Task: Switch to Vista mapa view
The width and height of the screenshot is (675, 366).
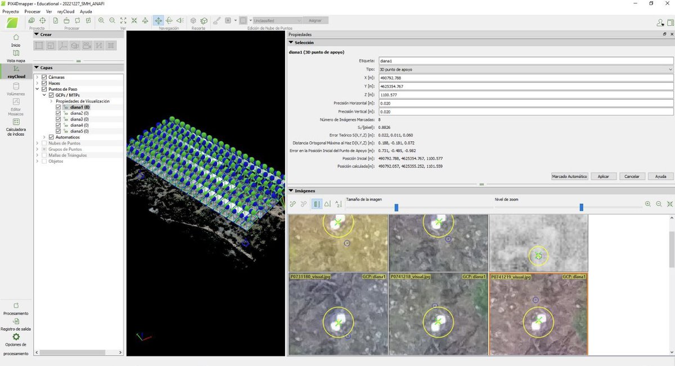Action: point(16,56)
